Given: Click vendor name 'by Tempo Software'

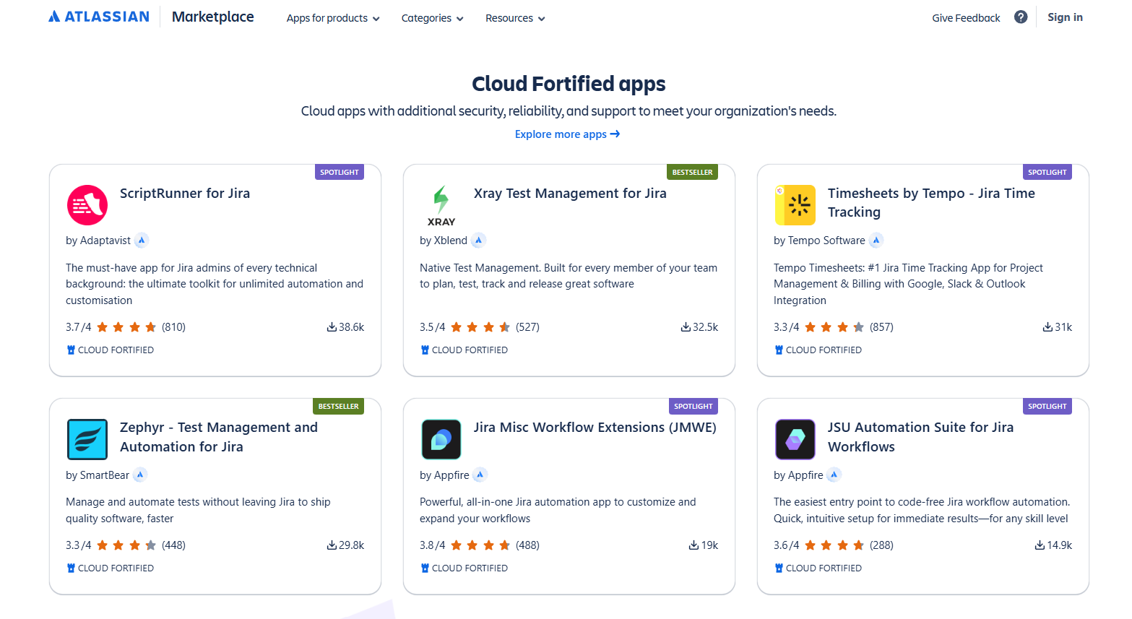Looking at the screenshot, I should 819,241.
